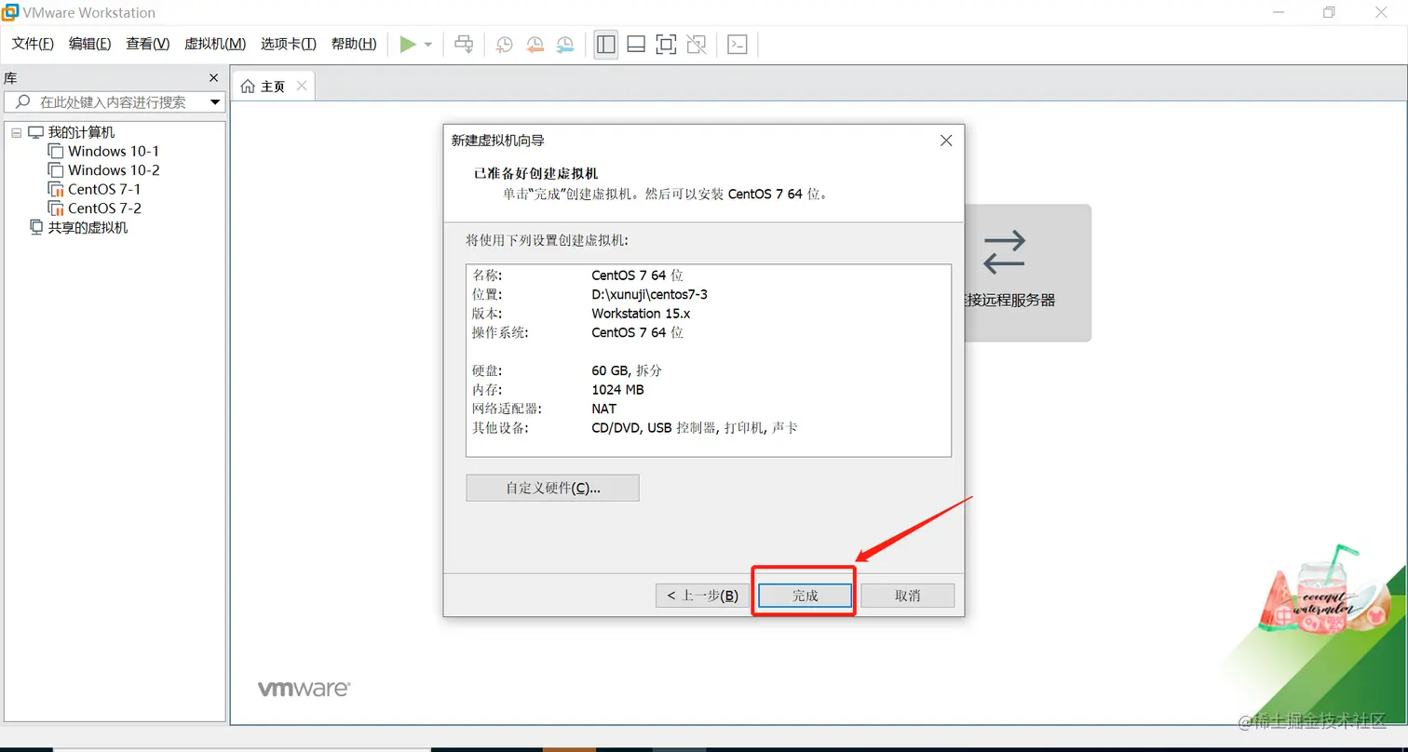
Task: Click the memory value 1024 MB
Action: 617,390
